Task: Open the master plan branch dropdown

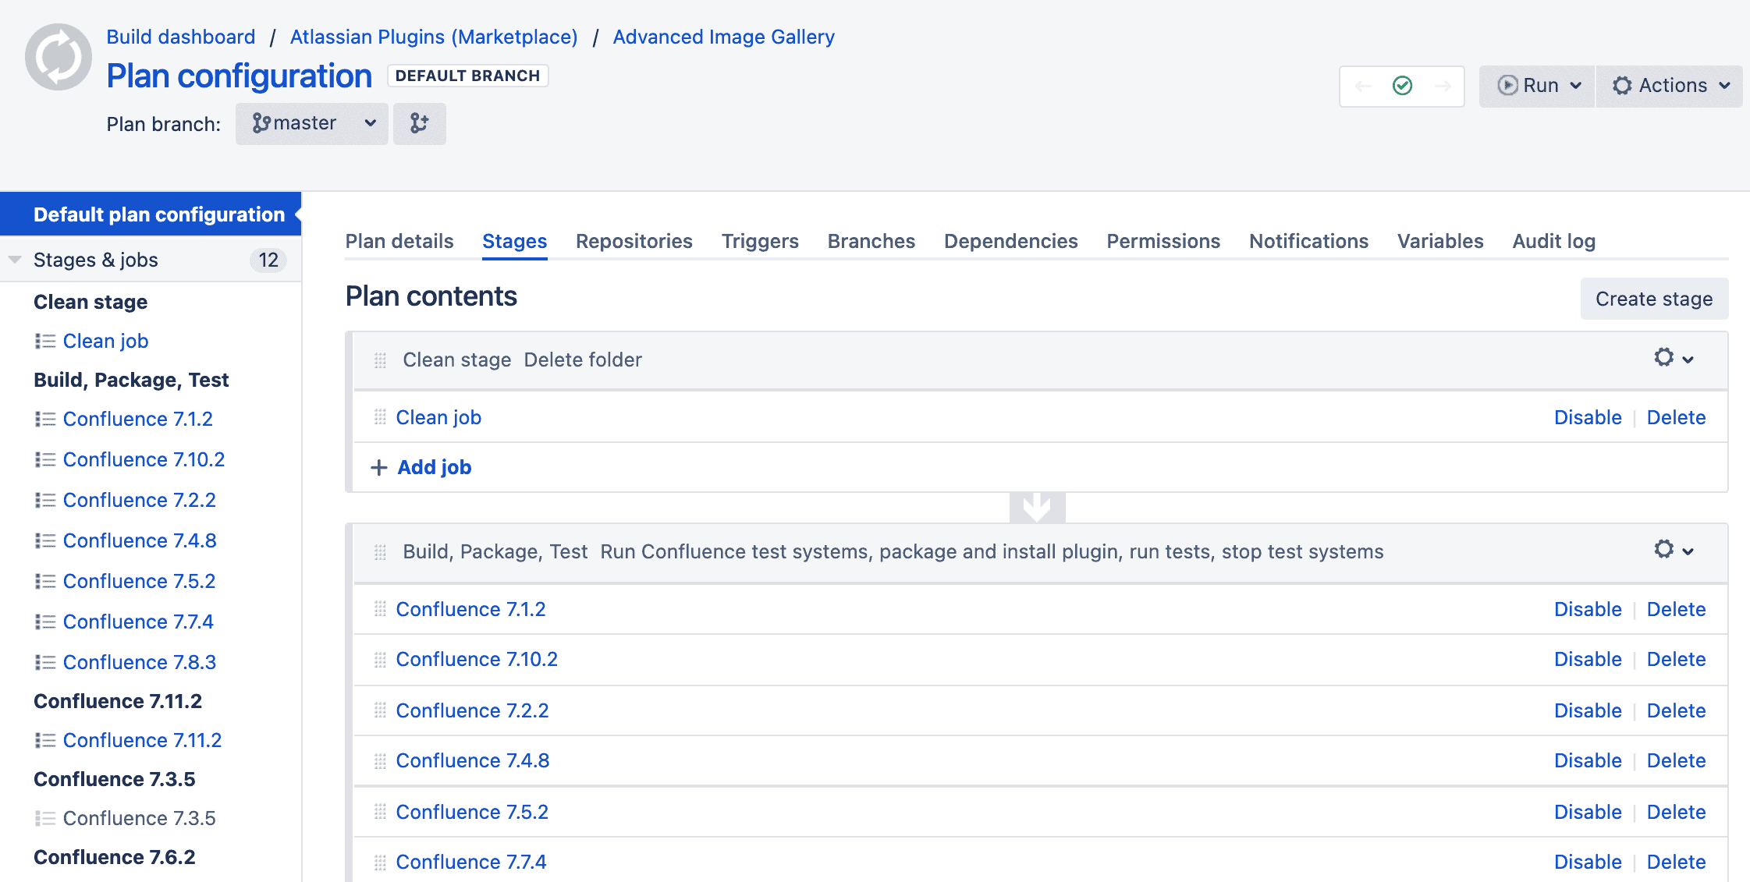Action: pyautogui.click(x=312, y=123)
